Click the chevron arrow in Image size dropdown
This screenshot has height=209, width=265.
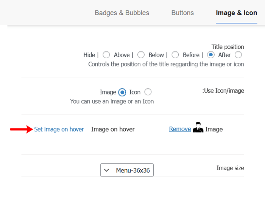pyautogui.click(x=107, y=170)
